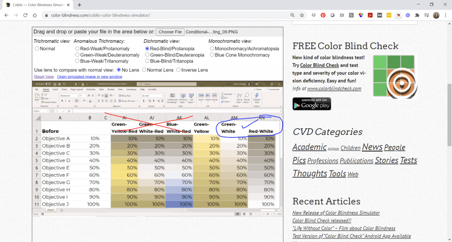Open the Extensions puzzle piece icon
This screenshot has height=242, width=452.
(417, 15)
